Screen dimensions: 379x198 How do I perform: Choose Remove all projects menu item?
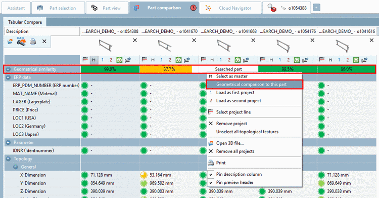pyautogui.click(x=255, y=151)
